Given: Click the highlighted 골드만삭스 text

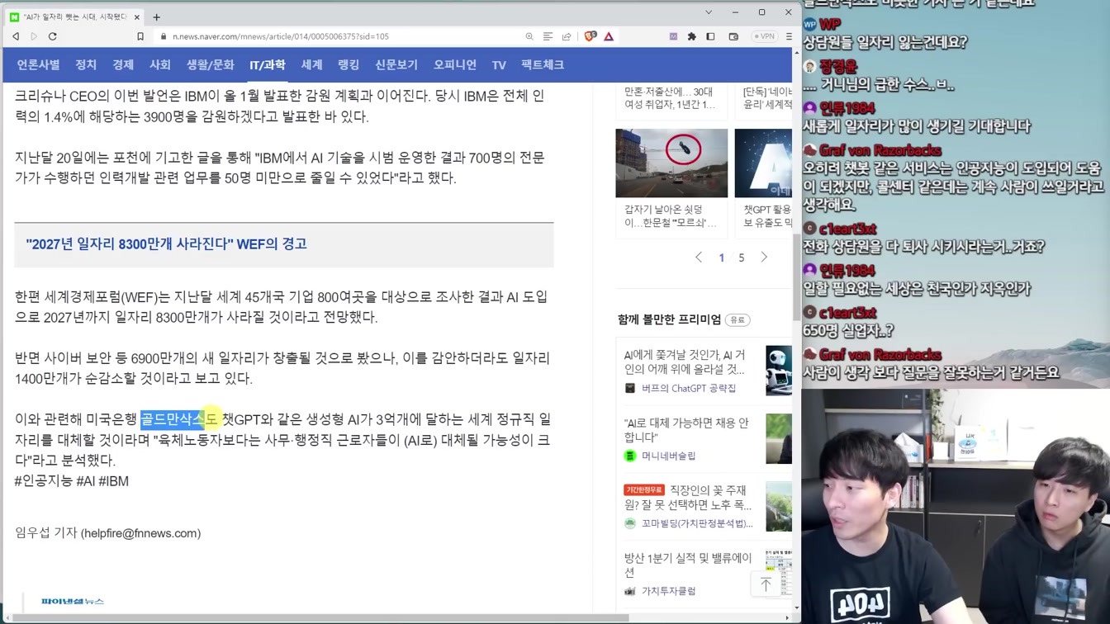Looking at the screenshot, I should coord(172,419).
